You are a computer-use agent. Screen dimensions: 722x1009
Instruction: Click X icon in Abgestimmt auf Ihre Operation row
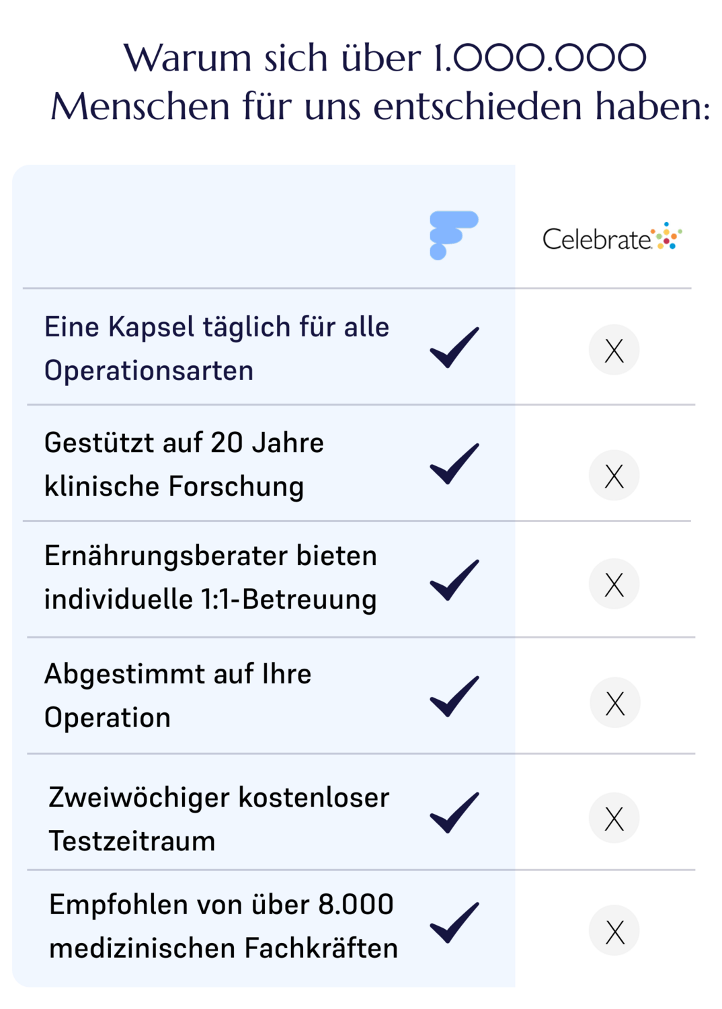[x=614, y=703]
